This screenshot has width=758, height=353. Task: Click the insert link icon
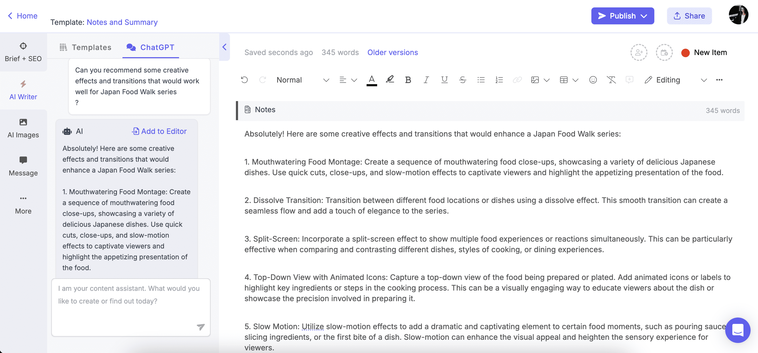517,80
